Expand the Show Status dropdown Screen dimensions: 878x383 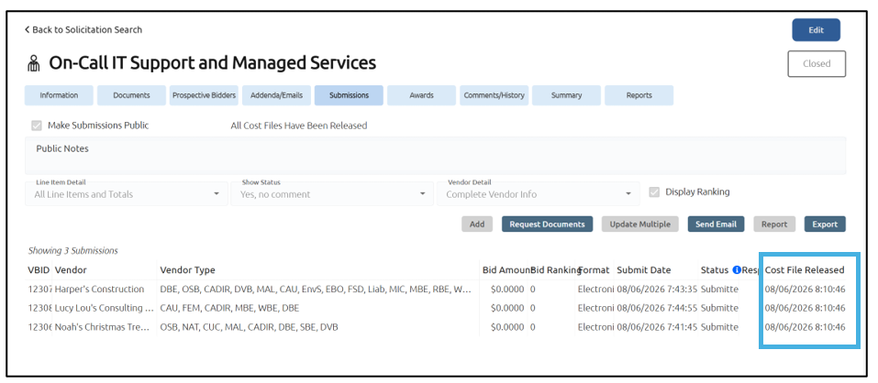tap(333, 193)
